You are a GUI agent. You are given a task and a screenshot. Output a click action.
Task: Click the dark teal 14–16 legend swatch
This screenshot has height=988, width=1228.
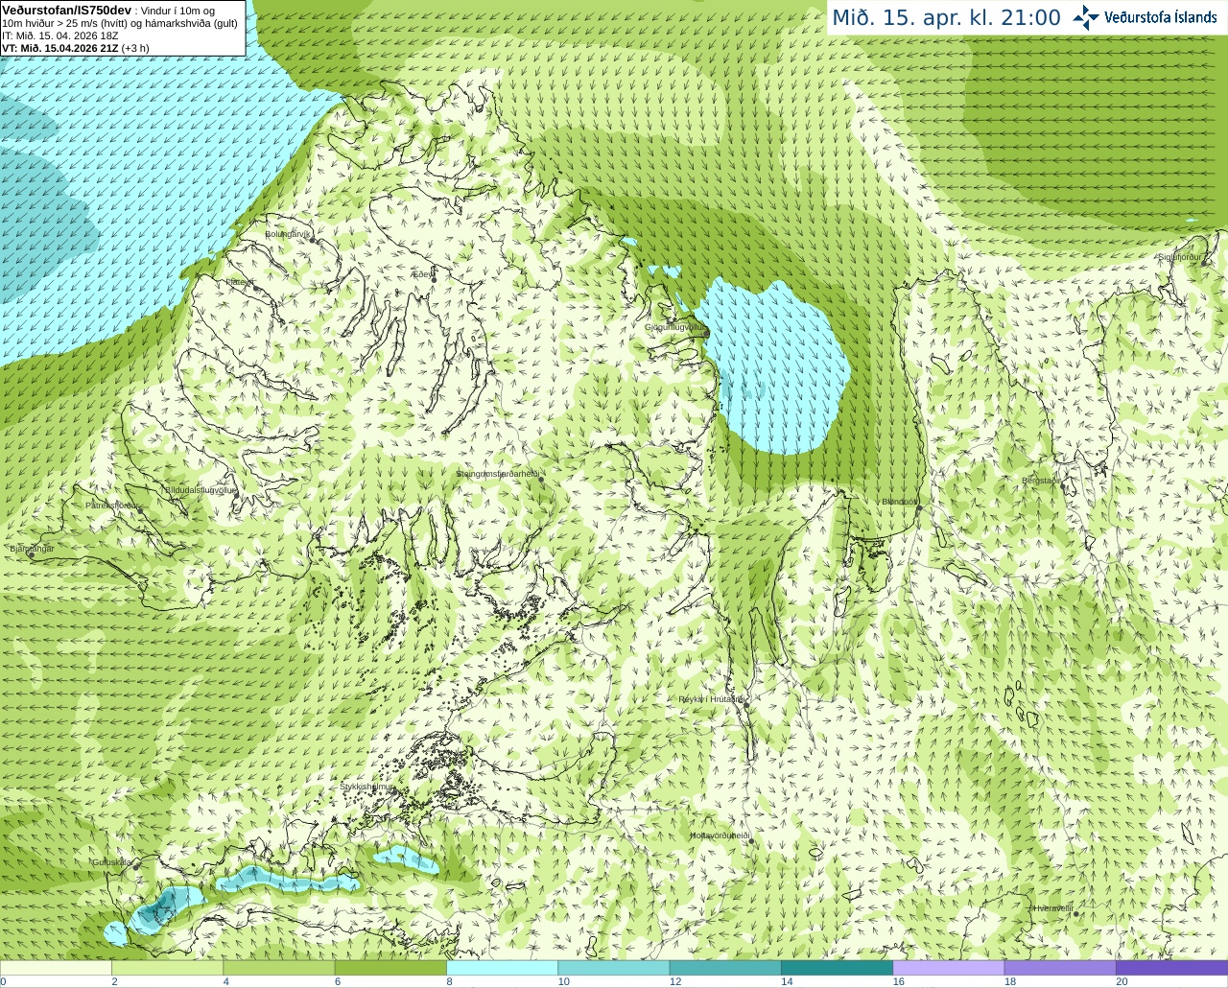click(x=837, y=968)
